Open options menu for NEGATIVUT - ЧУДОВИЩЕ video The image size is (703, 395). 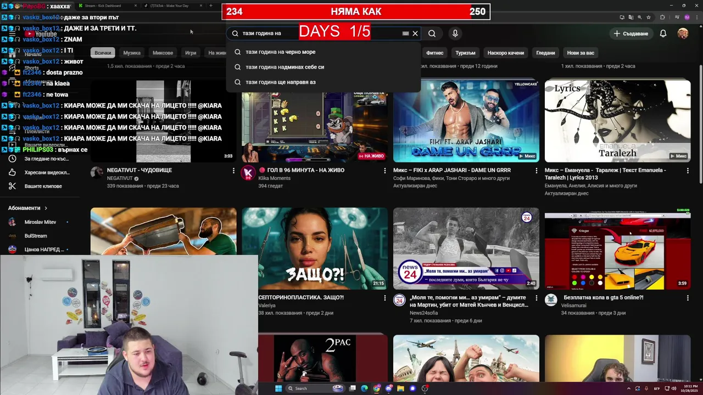click(233, 171)
